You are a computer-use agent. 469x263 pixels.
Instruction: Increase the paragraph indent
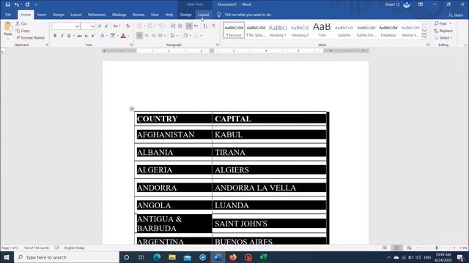click(x=180, y=26)
